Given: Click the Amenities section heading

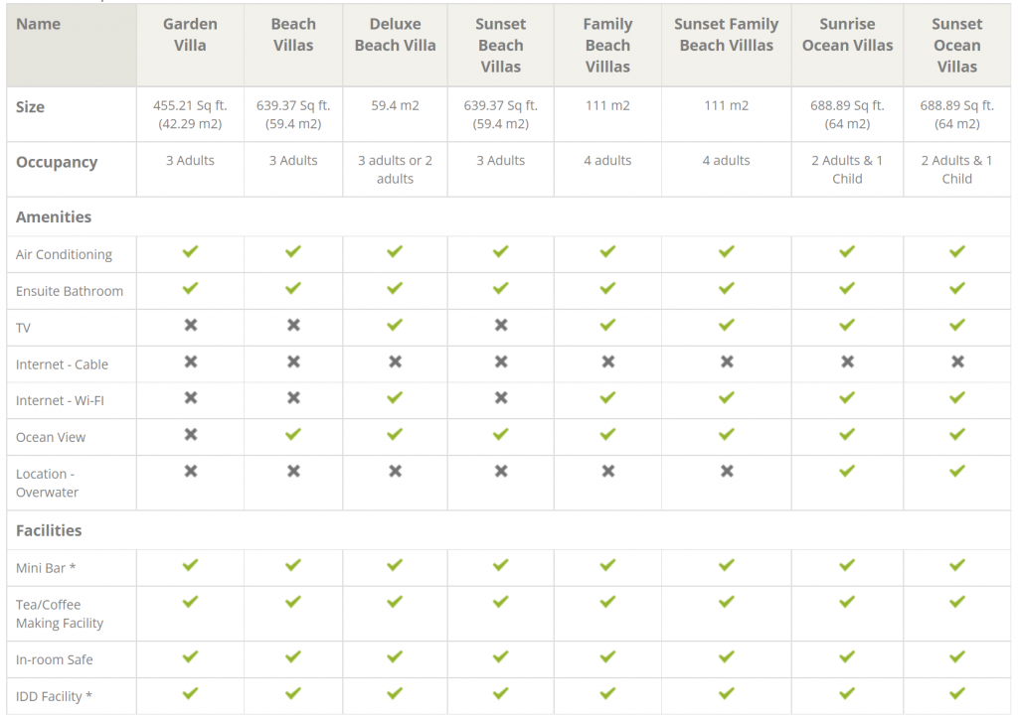Looking at the screenshot, I should coord(54,216).
